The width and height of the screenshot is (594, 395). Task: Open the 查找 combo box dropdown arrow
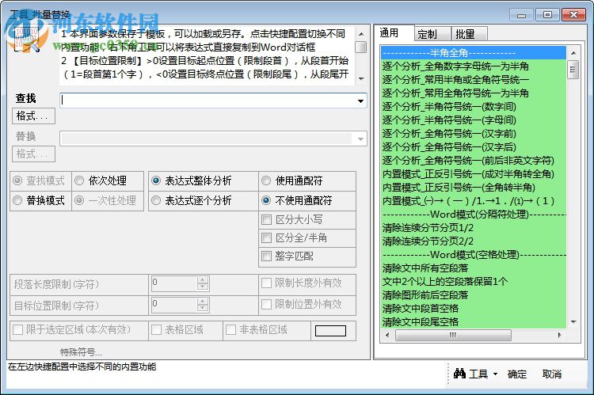point(360,101)
